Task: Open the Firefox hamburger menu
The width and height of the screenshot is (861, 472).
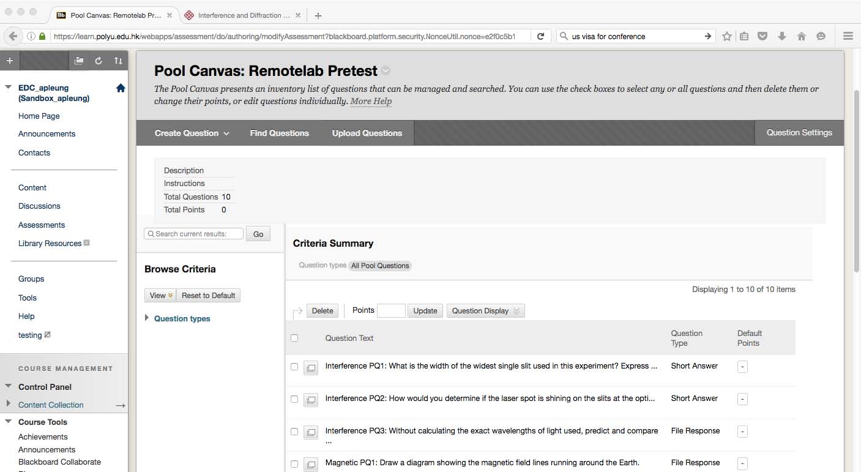Action: pyautogui.click(x=848, y=36)
